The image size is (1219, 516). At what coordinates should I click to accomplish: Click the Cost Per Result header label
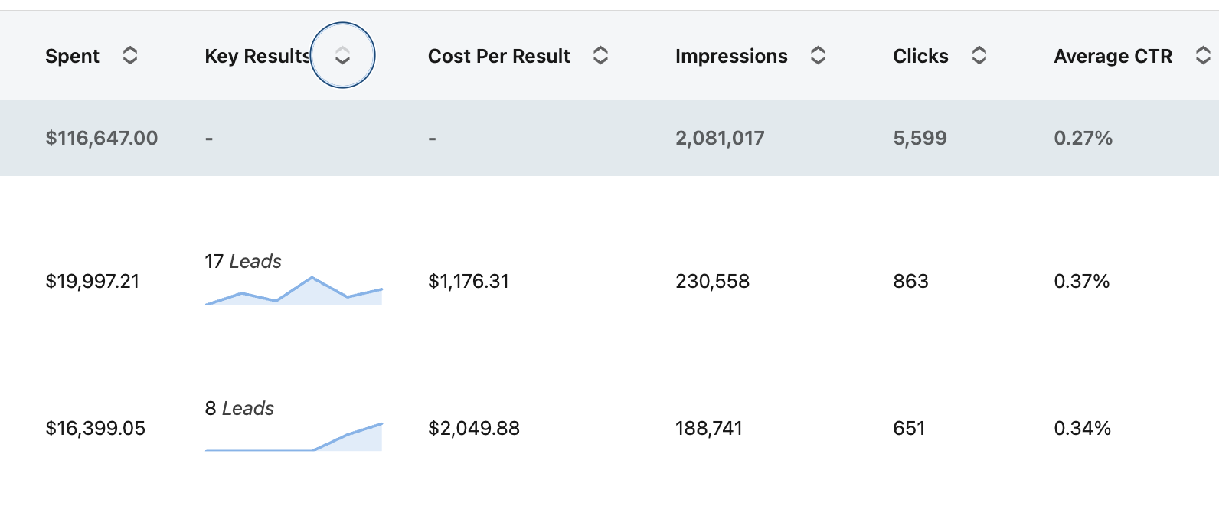point(498,56)
